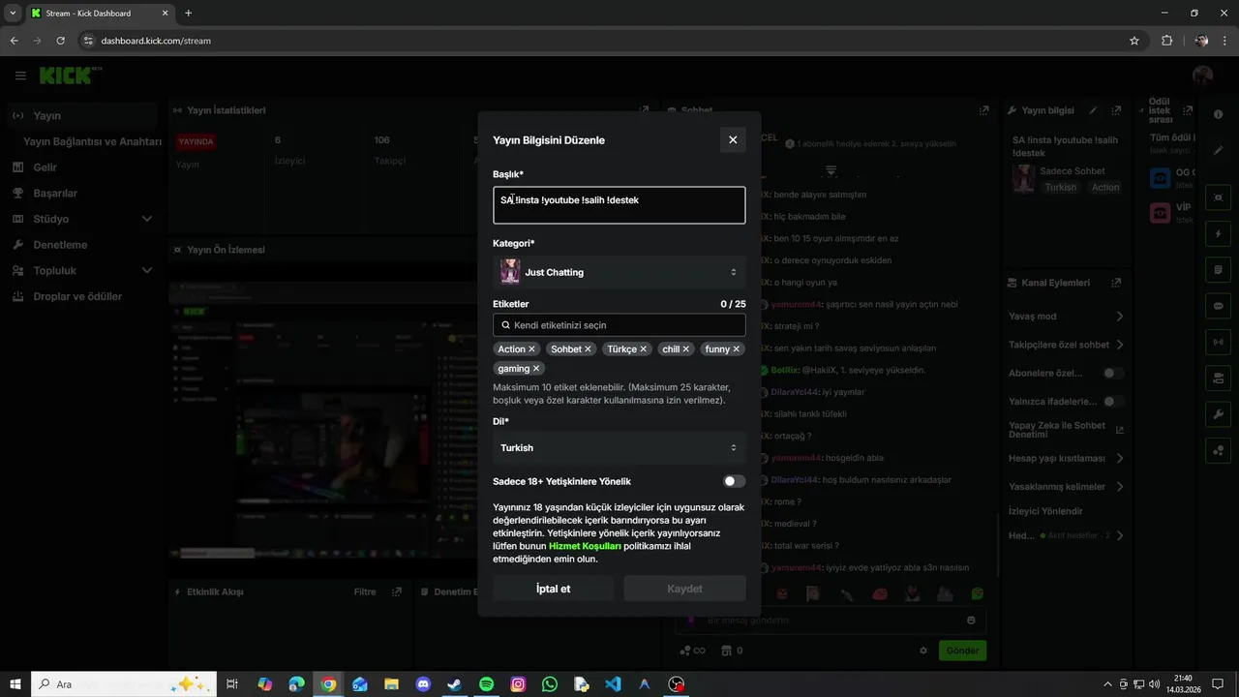Screen dimensions: 1239x697
Task: Remove the funny tag
Action: click(736, 349)
